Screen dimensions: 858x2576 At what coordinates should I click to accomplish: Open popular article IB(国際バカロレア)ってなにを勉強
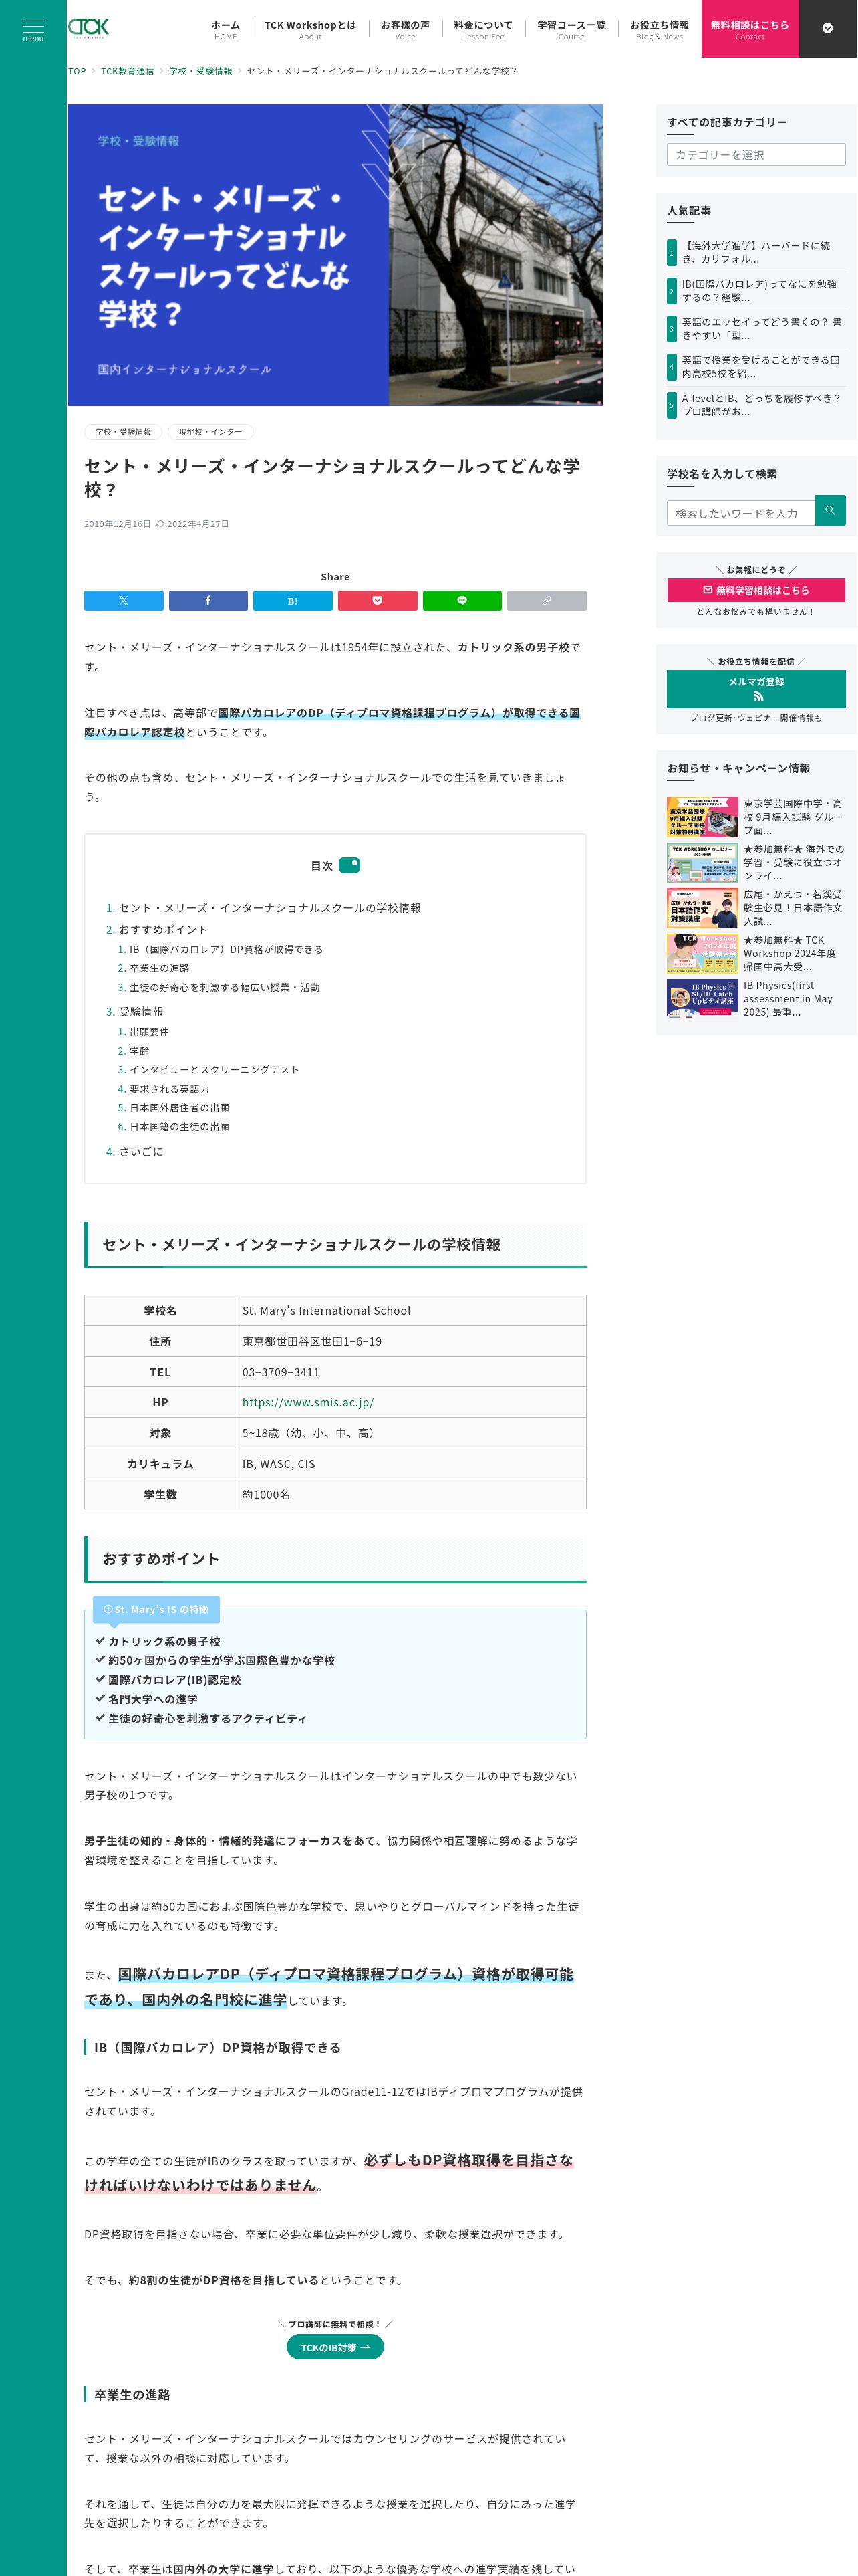(x=756, y=291)
